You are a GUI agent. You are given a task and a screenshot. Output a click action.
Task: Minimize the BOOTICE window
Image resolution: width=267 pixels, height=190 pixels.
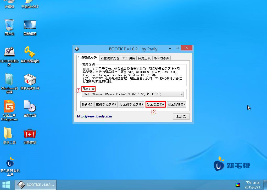click(x=170, y=49)
